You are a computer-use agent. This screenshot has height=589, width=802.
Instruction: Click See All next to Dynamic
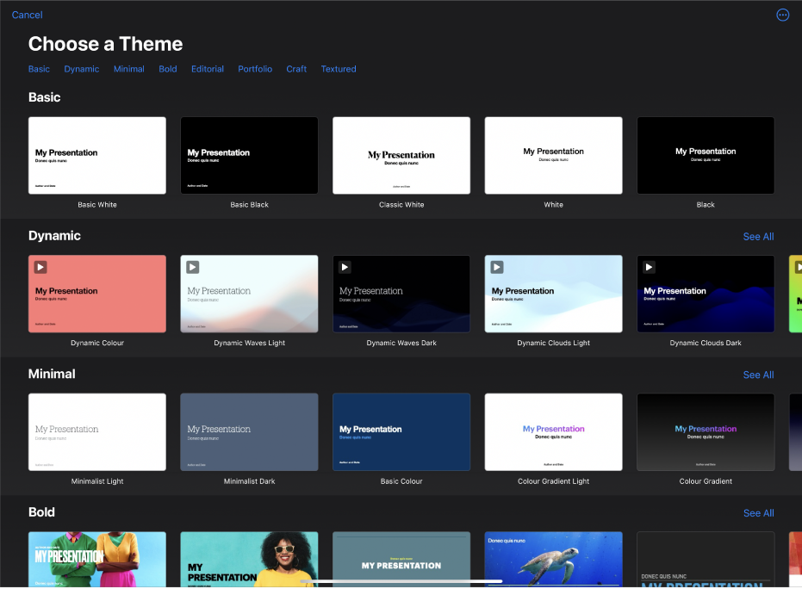click(758, 236)
